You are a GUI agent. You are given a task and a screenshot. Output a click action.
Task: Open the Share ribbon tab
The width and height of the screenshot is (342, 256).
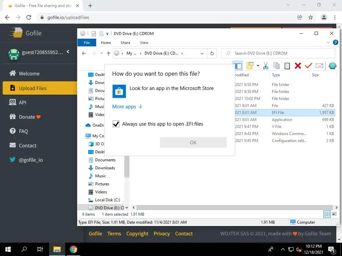tap(126, 43)
